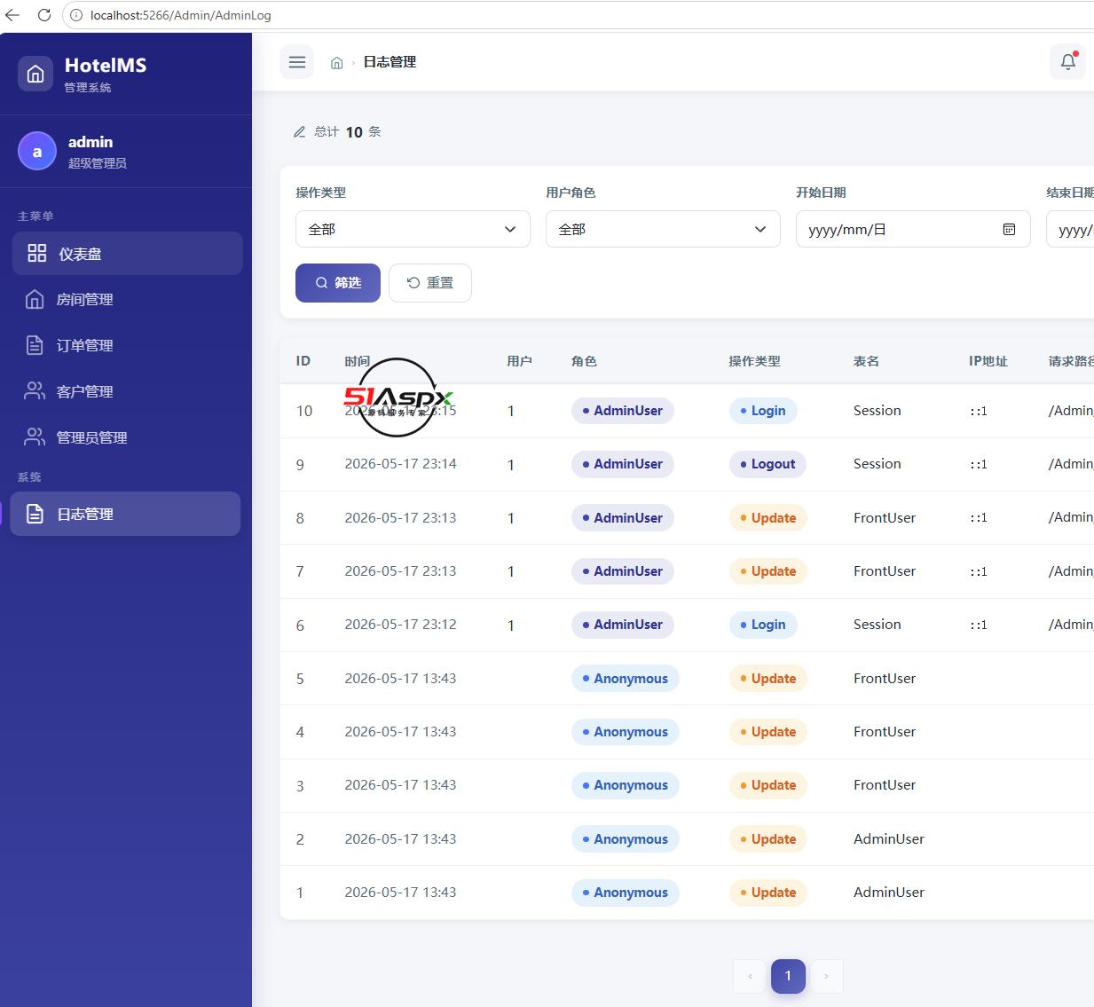Click pagination page 1 button
Screen dimensions: 1094x1007
point(788,976)
